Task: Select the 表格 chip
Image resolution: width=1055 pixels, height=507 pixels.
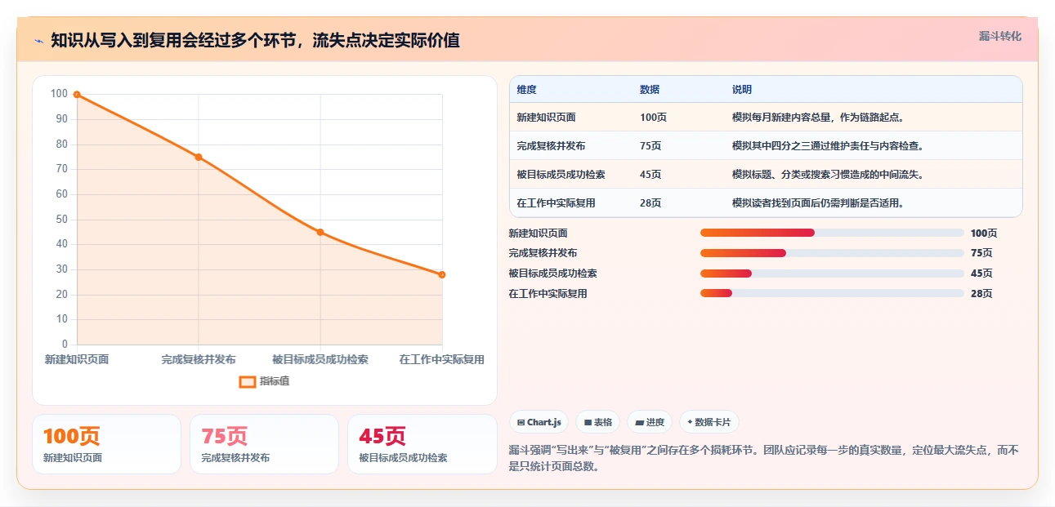Action: [597, 422]
